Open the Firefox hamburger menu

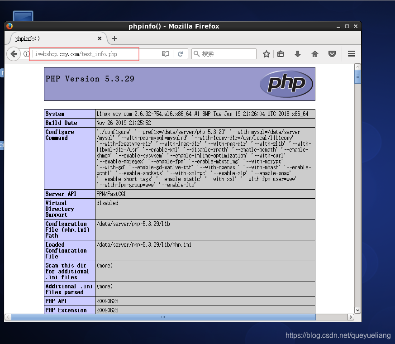(x=352, y=54)
